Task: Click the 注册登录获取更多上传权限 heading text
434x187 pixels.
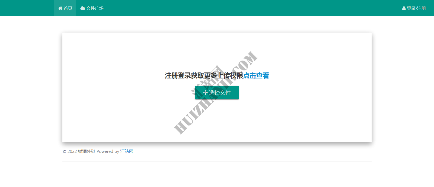Action: (x=204, y=76)
